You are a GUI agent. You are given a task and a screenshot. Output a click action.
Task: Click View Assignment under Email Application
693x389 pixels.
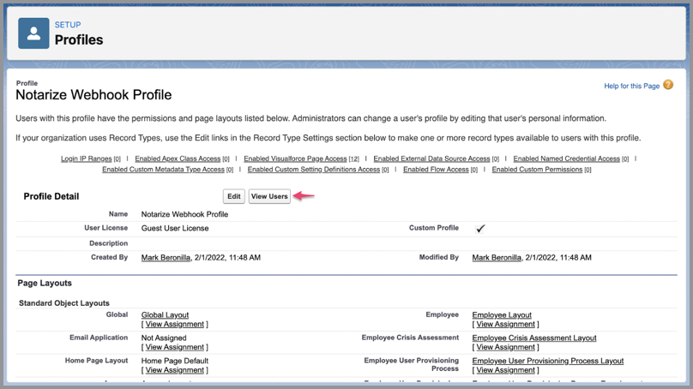pos(175,348)
